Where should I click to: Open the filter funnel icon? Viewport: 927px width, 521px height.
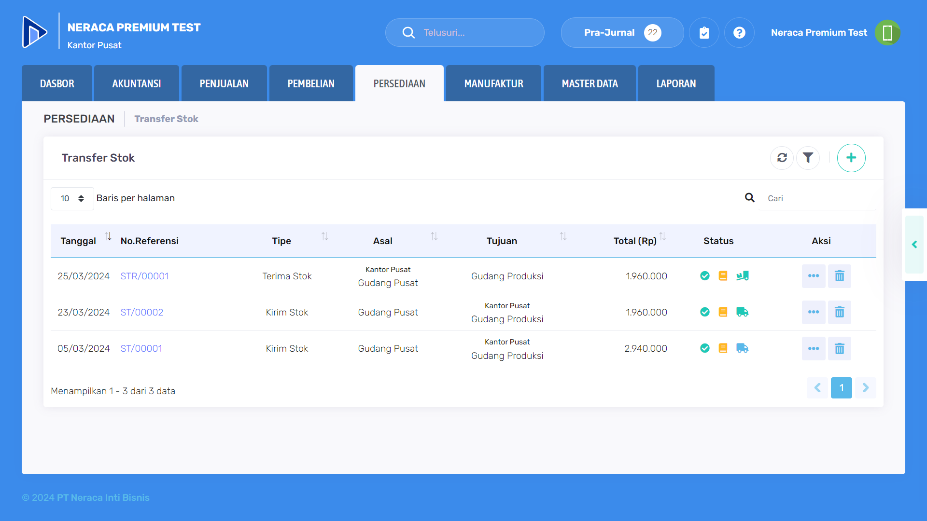pos(808,158)
